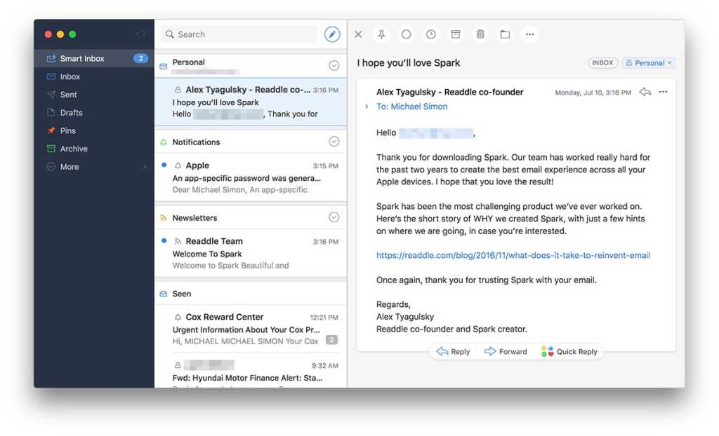The width and height of the screenshot is (719, 436).
Task: Compose a new email with the pencil icon
Action: pyautogui.click(x=332, y=34)
